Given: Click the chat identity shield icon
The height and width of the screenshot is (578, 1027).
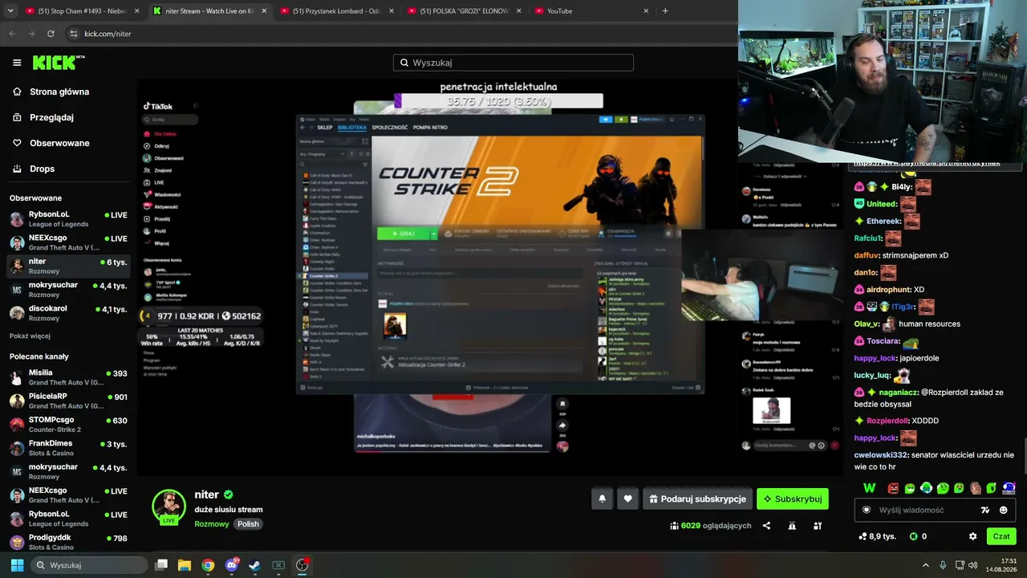Looking at the screenshot, I should coord(867,510).
